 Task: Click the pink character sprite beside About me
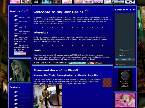pyautogui.click(x=26, y=10)
